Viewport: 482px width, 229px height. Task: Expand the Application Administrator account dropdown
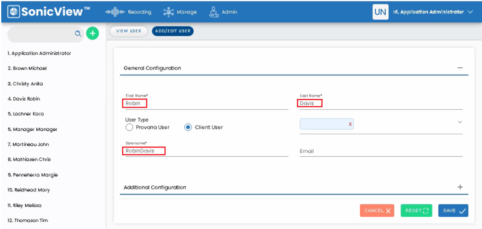point(470,12)
